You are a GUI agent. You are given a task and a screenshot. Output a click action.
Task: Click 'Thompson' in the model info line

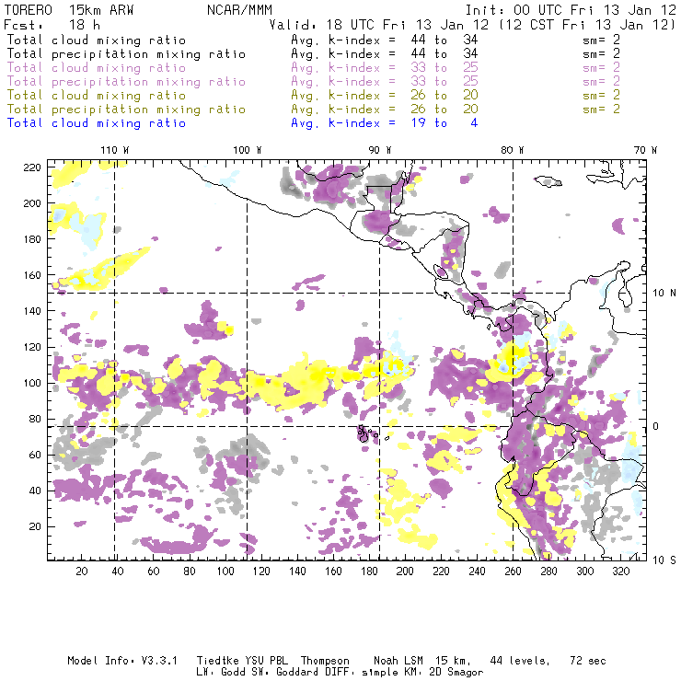tap(325, 661)
